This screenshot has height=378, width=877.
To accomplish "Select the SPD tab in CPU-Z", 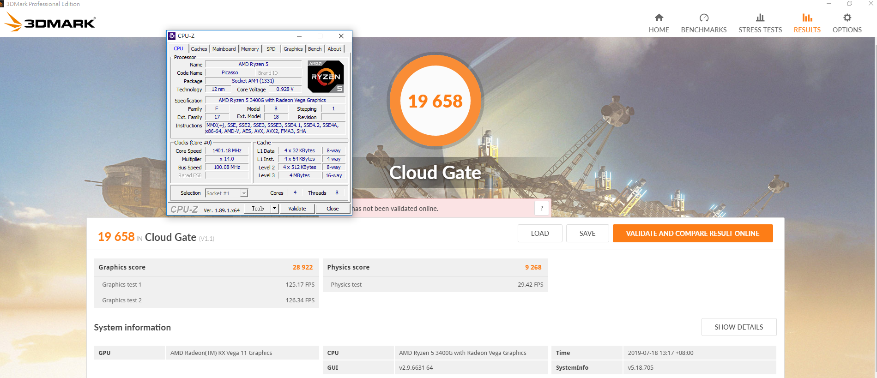I will [271, 49].
